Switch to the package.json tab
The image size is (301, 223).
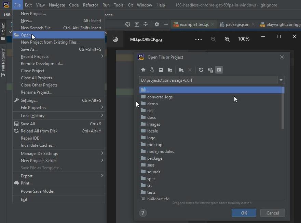(x=237, y=25)
